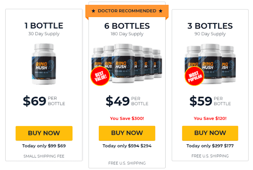253x170 pixels.
Task: Click the single Ring Hush bottle image
Action: coord(44,64)
